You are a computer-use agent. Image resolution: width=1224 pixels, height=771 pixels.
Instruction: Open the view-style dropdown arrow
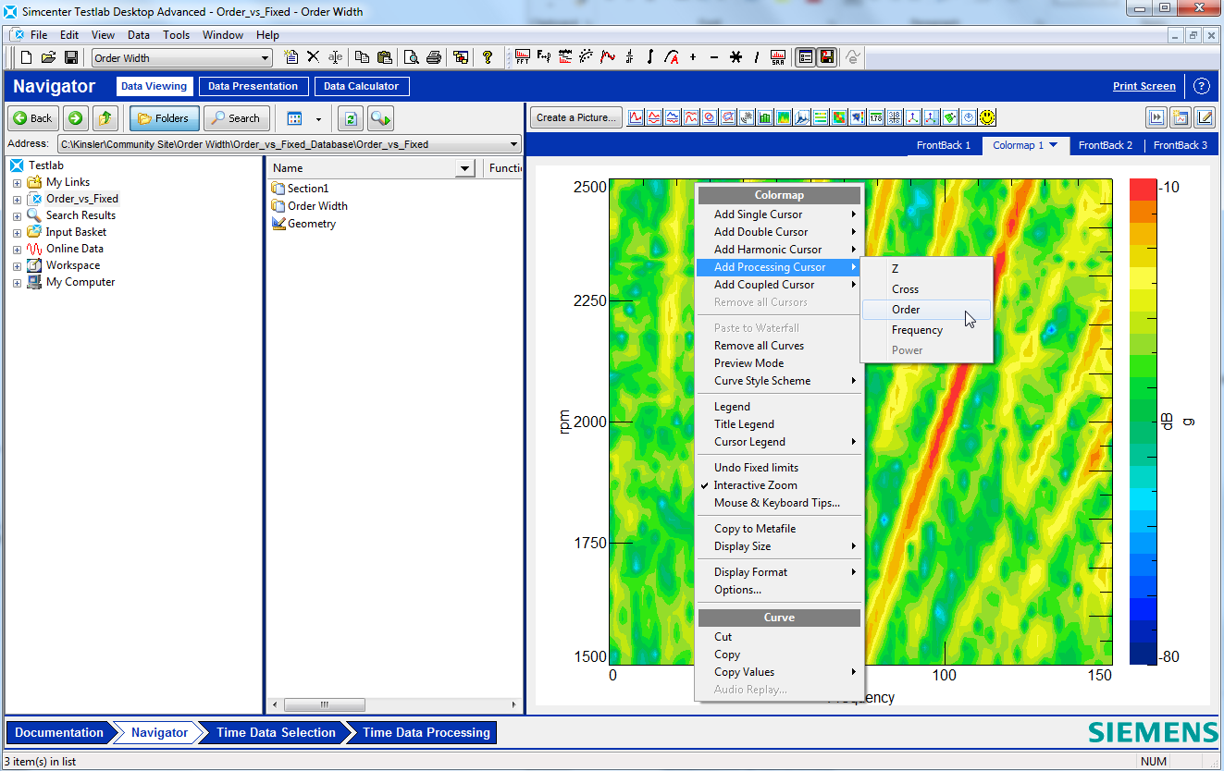[x=318, y=119]
